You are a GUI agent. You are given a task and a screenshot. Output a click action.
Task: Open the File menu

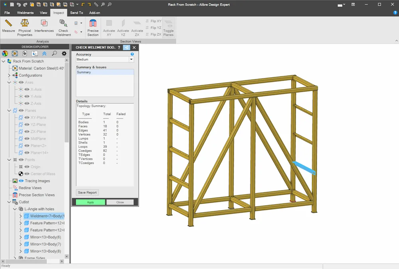(x=7, y=12)
